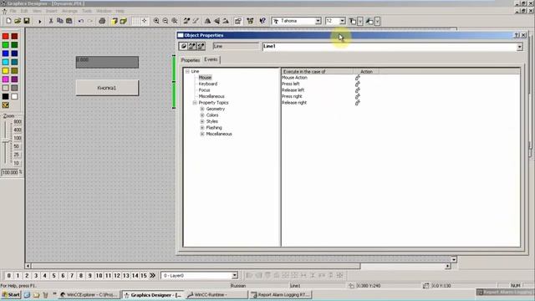535x301 pixels.
Task: Expand the Styles node
Action: click(202, 121)
